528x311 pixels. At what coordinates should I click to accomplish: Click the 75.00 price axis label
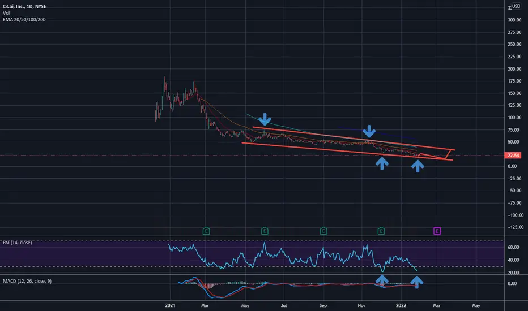(514, 130)
